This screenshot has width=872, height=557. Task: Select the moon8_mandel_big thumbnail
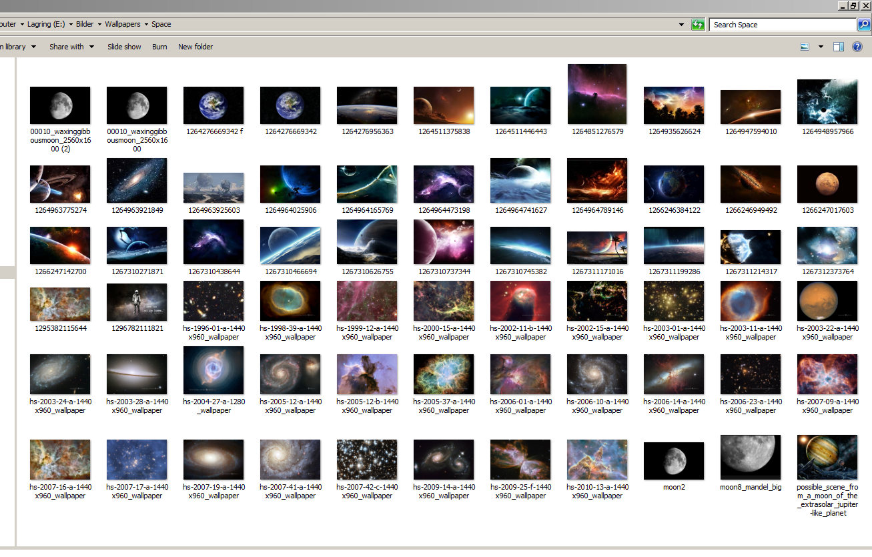pos(751,457)
